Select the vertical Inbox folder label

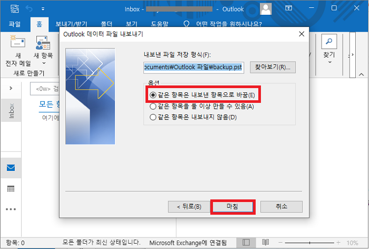click(x=11, y=110)
